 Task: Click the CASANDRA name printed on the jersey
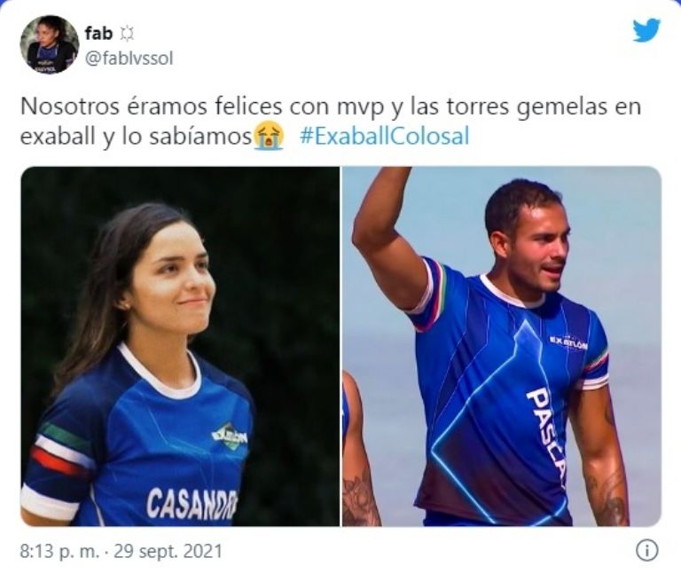pyautogui.click(x=192, y=503)
